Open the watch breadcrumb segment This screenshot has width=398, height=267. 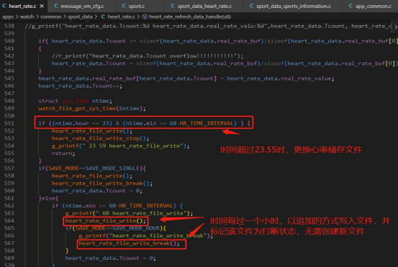[x=27, y=17]
